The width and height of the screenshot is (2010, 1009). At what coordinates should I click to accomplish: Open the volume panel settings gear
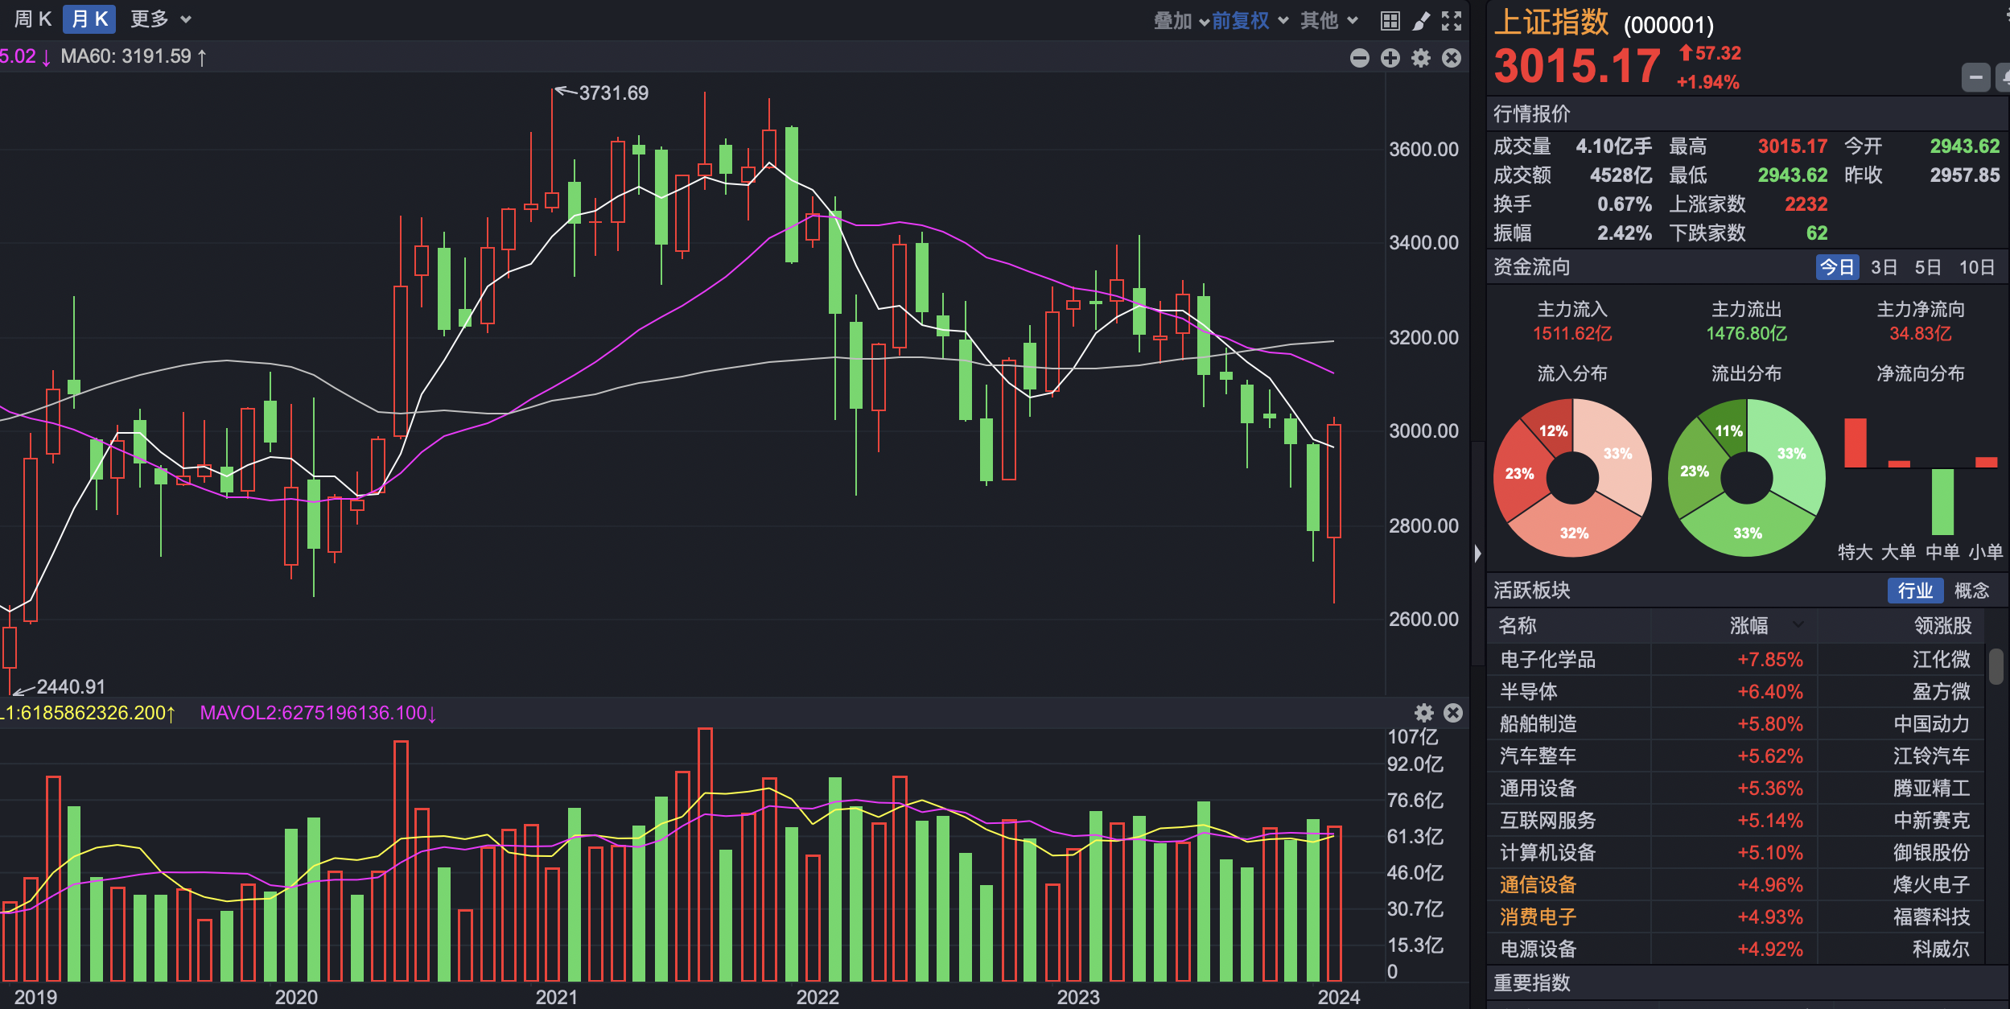(x=1424, y=713)
